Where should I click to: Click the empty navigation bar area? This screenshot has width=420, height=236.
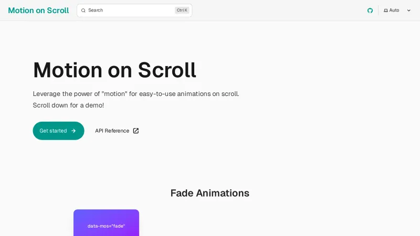pyautogui.click(x=278, y=10)
